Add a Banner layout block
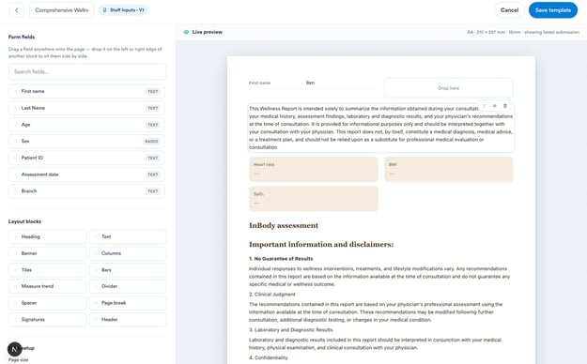Viewport: 587px width, 364px height. (x=47, y=253)
